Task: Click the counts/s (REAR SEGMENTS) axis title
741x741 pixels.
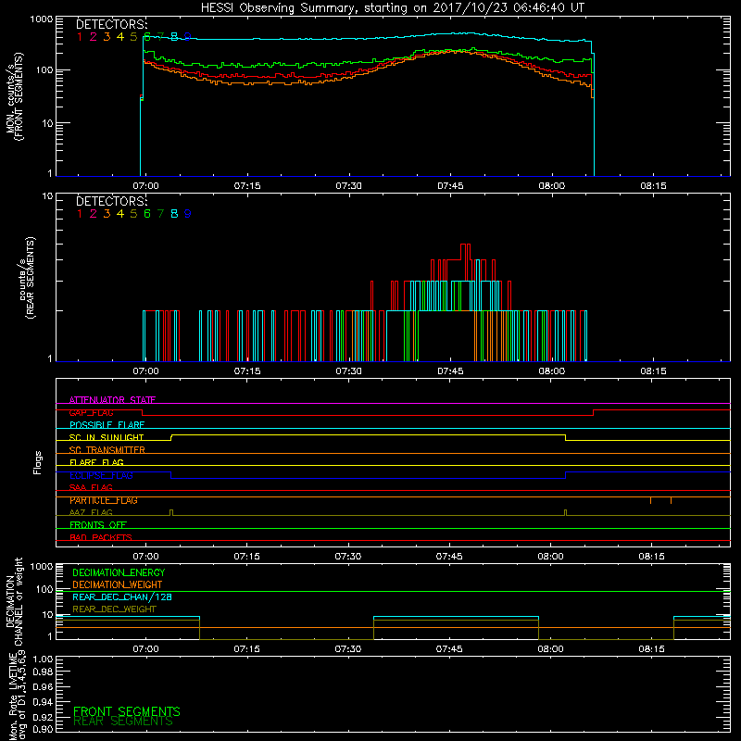Action: point(28,278)
